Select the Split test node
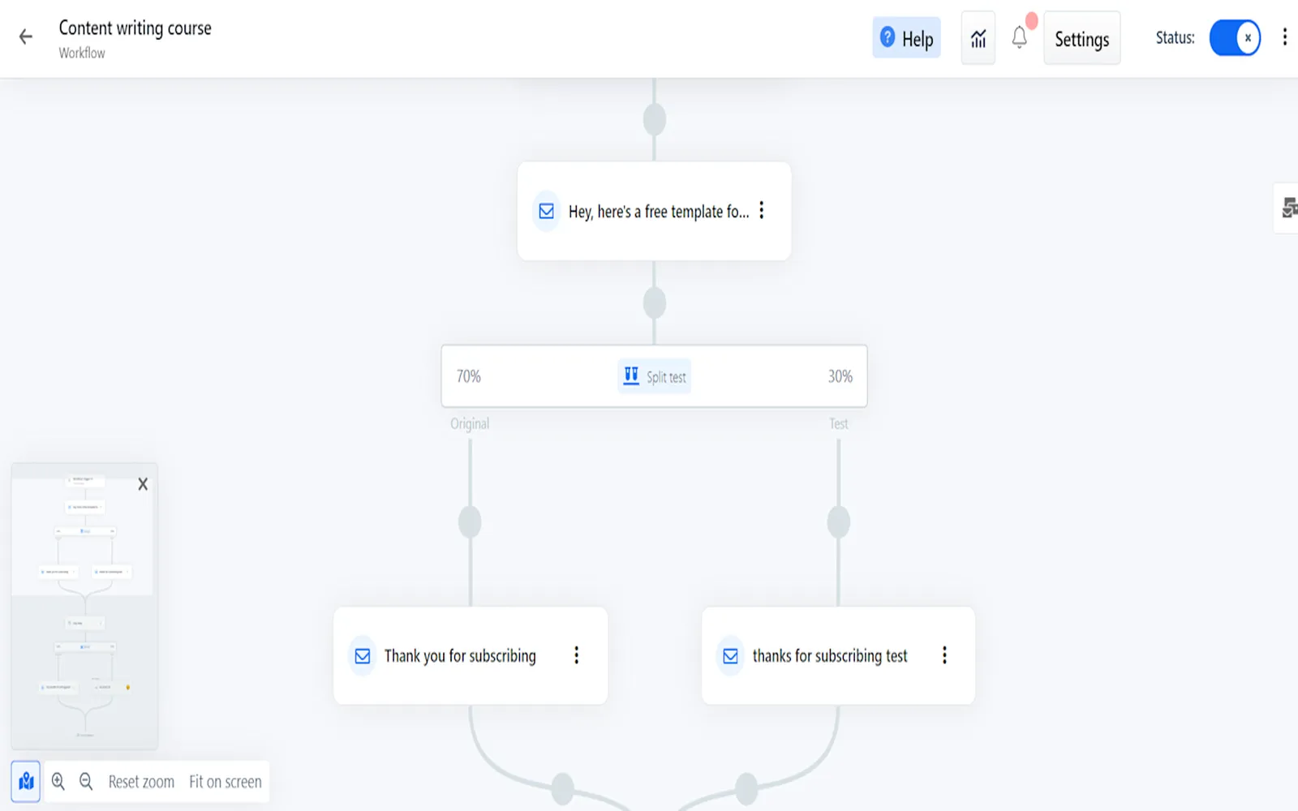1298x811 pixels. [654, 376]
